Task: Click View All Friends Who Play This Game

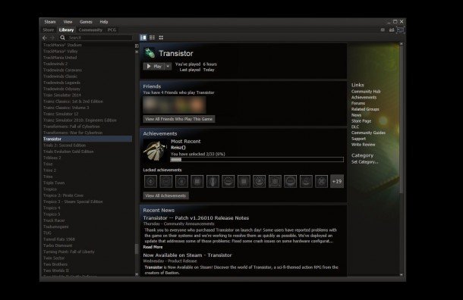Action: coord(179,119)
